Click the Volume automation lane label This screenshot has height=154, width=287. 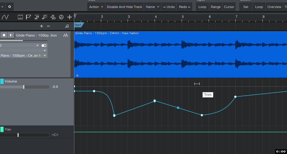11,81
